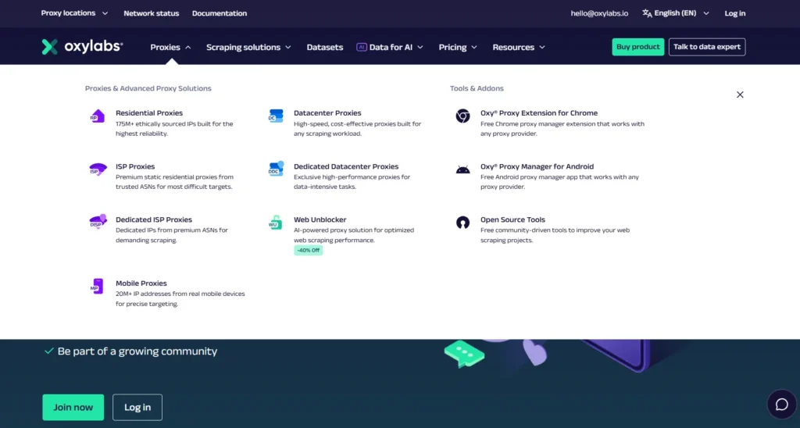Click the Chrome icon for proxy extension

coord(462,116)
